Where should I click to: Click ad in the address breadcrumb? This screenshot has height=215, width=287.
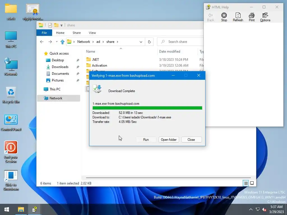point(98,42)
